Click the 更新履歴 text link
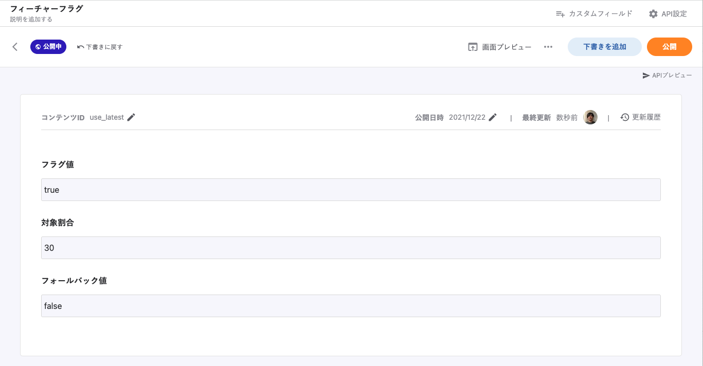Image resolution: width=703 pixels, height=366 pixels. pyautogui.click(x=646, y=117)
